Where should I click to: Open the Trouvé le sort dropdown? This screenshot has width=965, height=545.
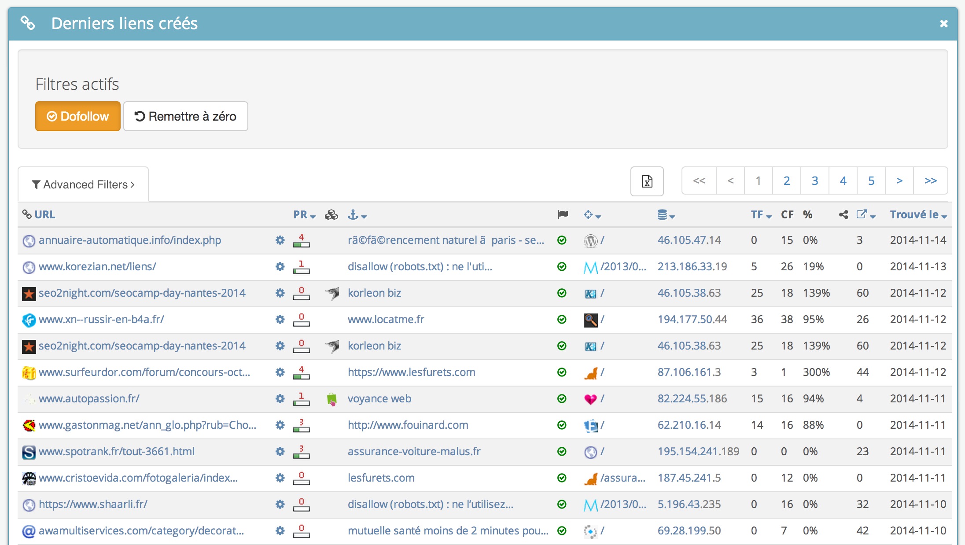(x=918, y=215)
